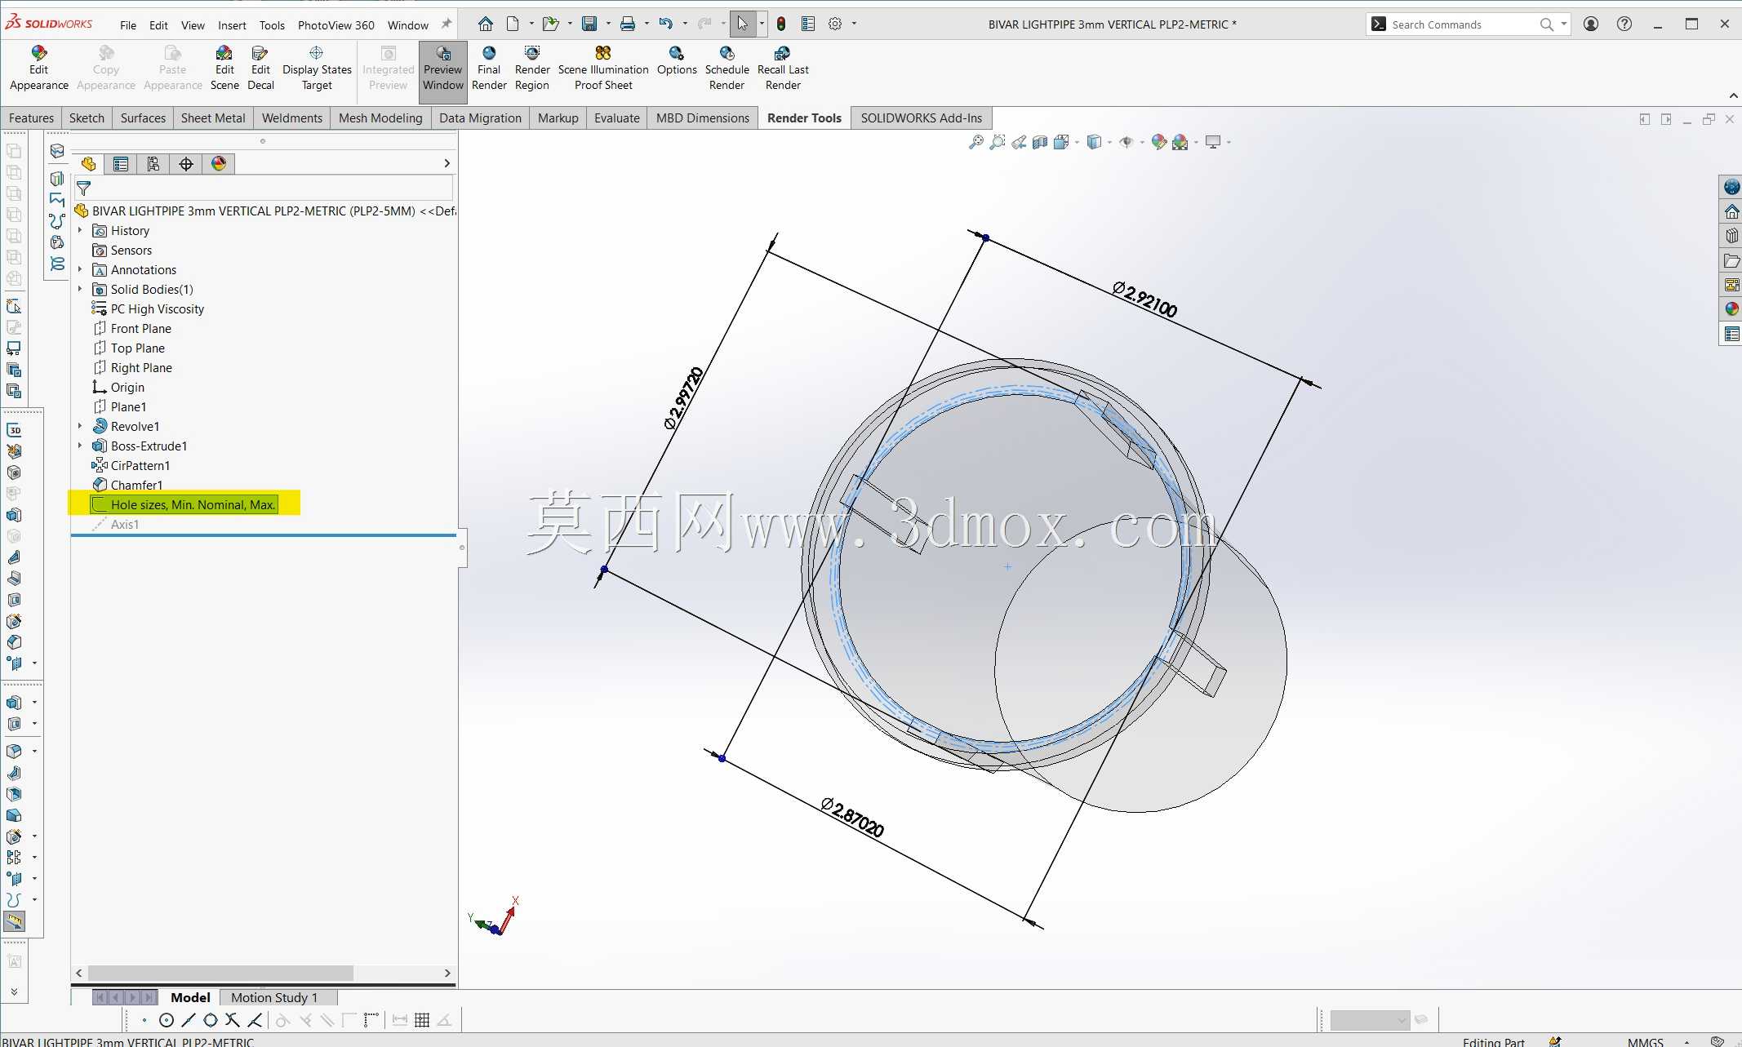1742x1047 pixels.
Task: Click Zoom to Area icon
Action: (997, 142)
